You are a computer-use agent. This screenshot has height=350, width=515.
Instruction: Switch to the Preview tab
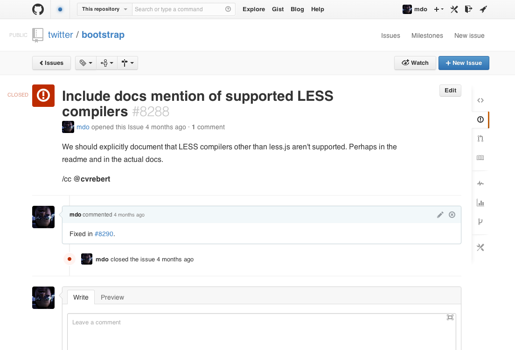click(x=112, y=297)
